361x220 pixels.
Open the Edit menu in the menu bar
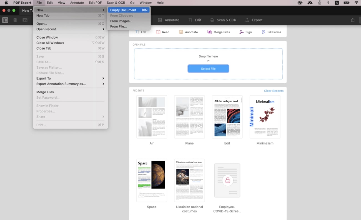tap(50, 3)
